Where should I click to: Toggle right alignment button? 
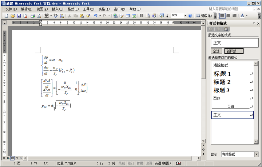[235, 16]
